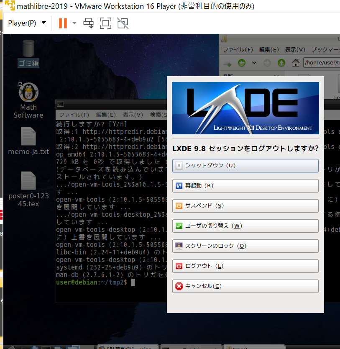
Task: Open the 編集(E) menu in the terminal window
Action: (106, 115)
